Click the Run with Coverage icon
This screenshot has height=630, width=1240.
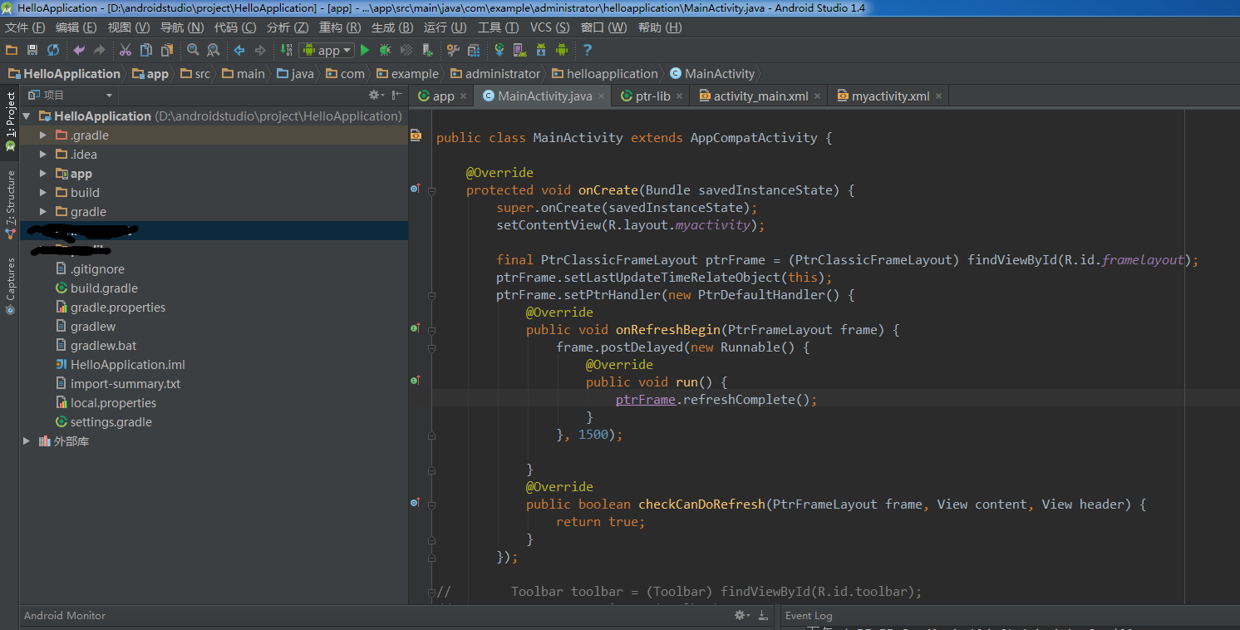tap(406, 51)
